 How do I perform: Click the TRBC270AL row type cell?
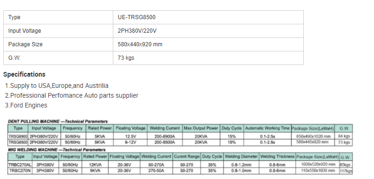tap(20, 165)
